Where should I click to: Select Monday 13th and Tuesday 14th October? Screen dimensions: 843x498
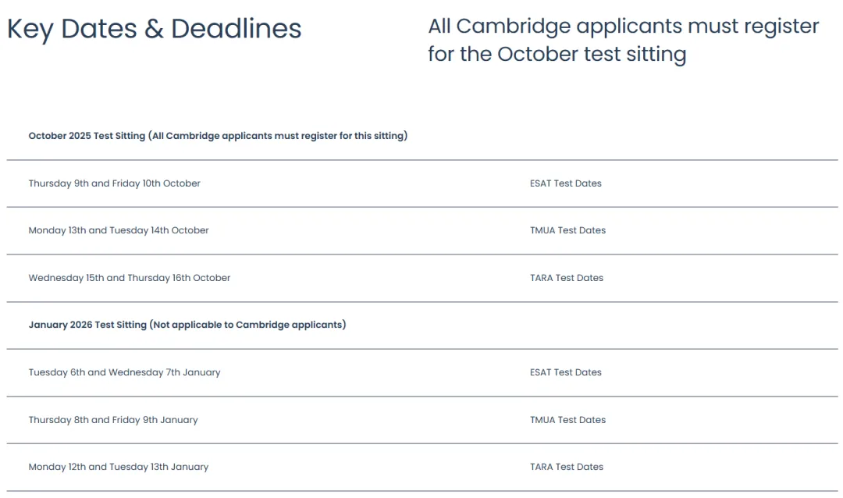[x=119, y=230]
